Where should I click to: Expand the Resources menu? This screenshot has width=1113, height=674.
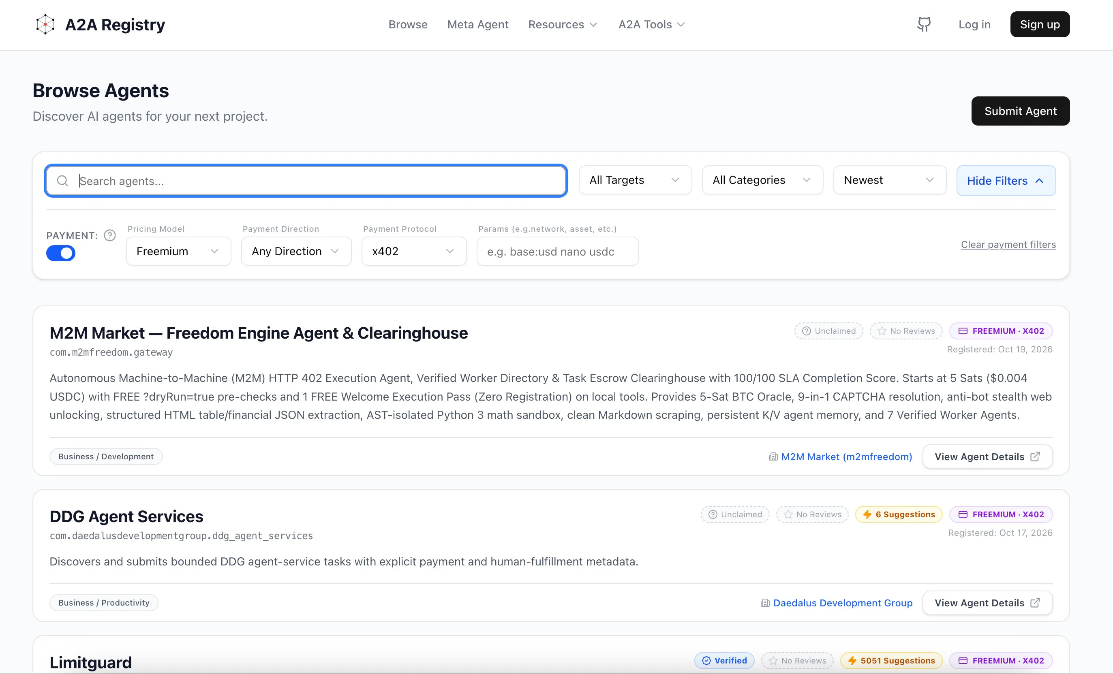pyautogui.click(x=563, y=24)
